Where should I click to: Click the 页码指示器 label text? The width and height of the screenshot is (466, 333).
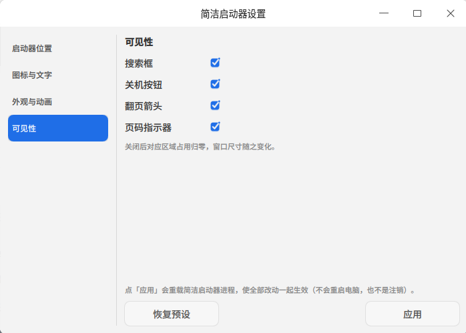148,127
